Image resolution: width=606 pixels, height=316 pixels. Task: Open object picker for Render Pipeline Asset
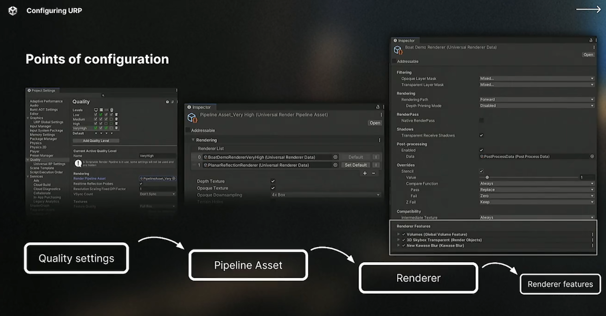174,179
